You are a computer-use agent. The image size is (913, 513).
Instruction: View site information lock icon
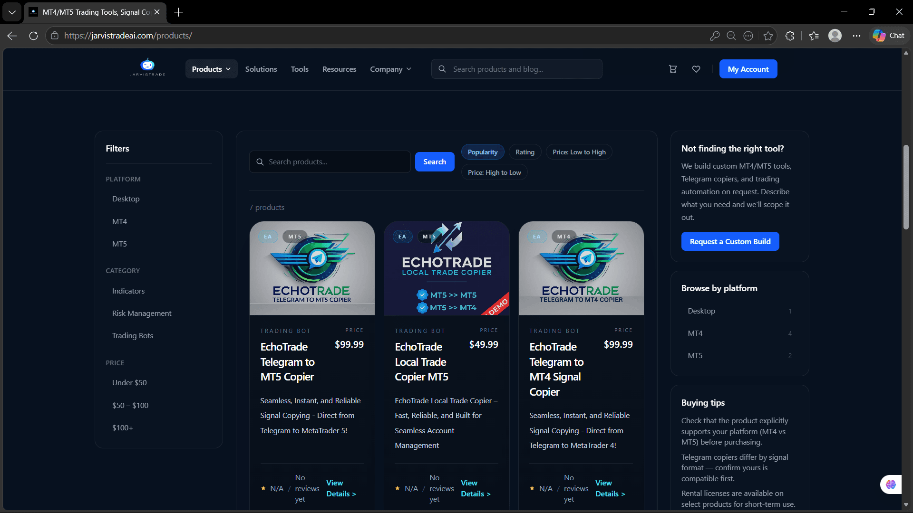tap(55, 36)
